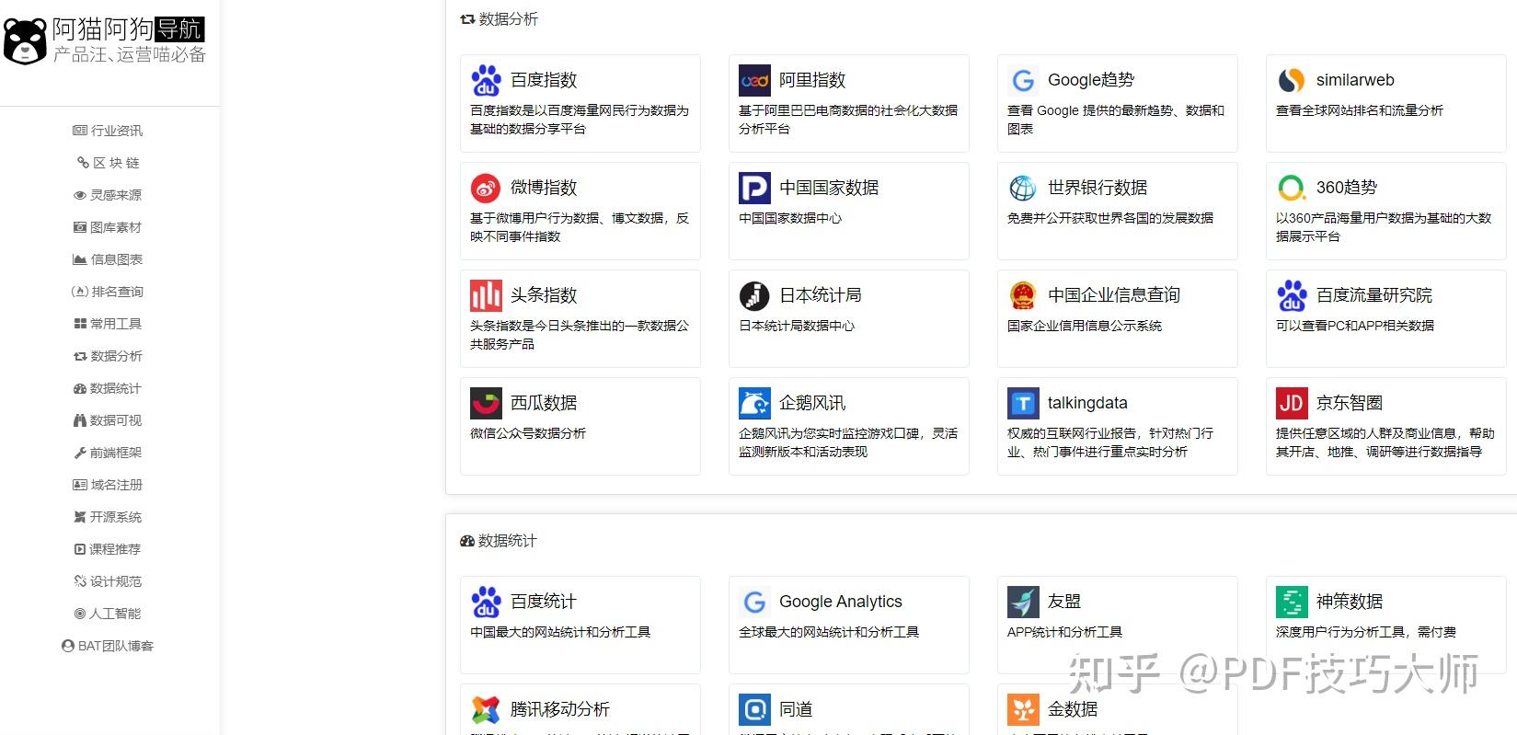Screen dimensions: 1517x735
Task: Click the 数据统计 section heading
Action: (499, 541)
